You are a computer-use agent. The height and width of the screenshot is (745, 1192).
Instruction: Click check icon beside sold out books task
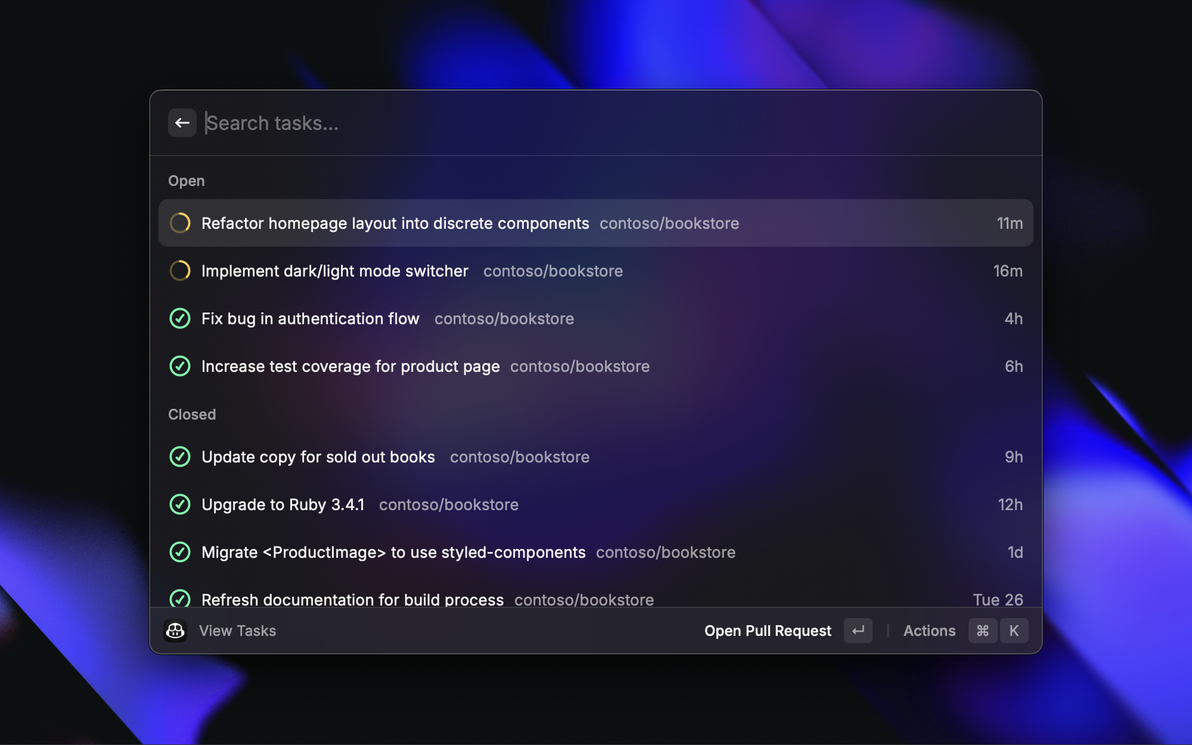click(180, 457)
